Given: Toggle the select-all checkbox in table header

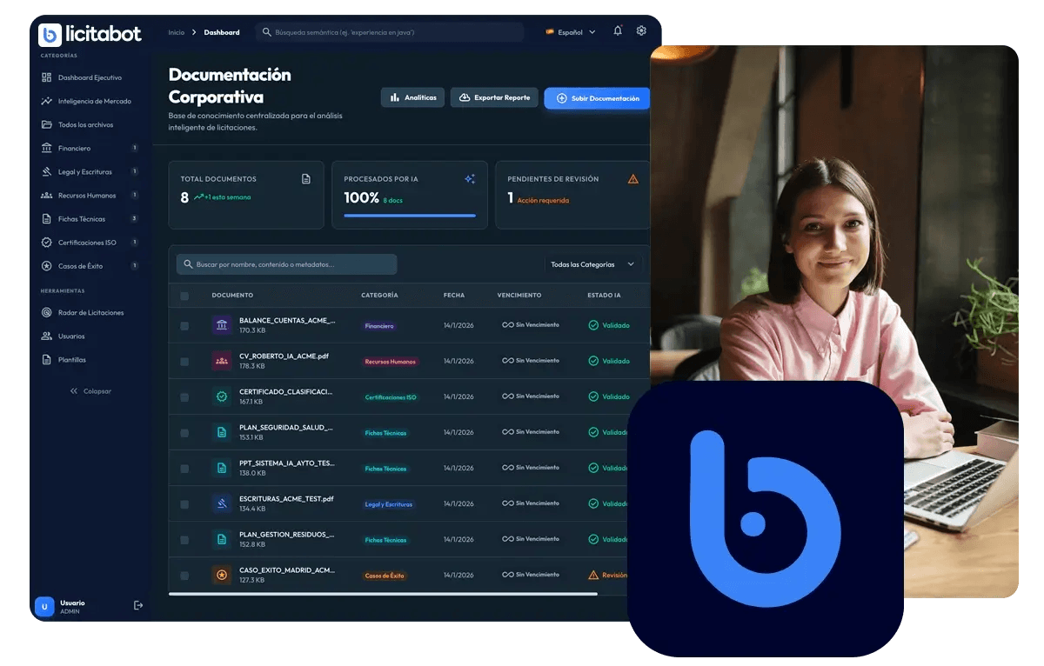Looking at the screenshot, I should [x=184, y=296].
